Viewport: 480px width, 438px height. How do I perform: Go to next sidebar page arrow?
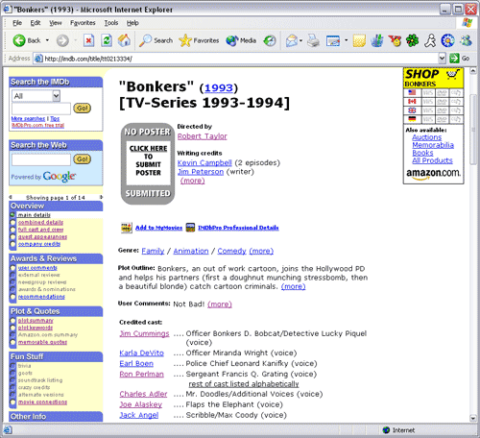click(x=101, y=197)
